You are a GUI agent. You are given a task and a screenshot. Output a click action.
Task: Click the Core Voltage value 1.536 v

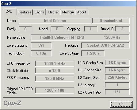93,53
